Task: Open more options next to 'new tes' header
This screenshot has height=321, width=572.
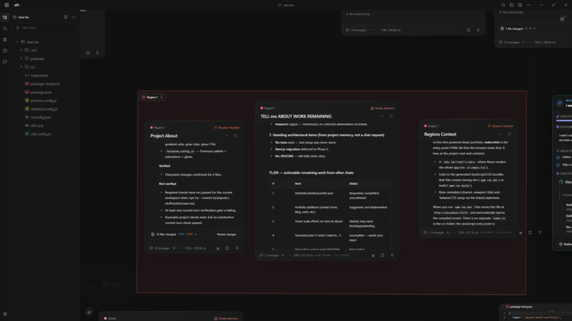Action: tap(74, 17)
